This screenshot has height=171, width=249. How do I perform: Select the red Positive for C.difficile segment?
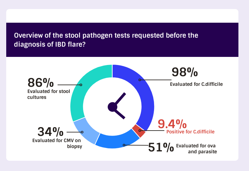[139, 131]
